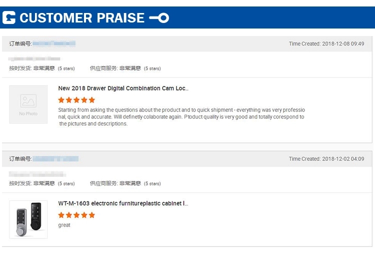Click the 2018-12-08 09:49 creation time
375x255 pixels.
coord(326,44)
